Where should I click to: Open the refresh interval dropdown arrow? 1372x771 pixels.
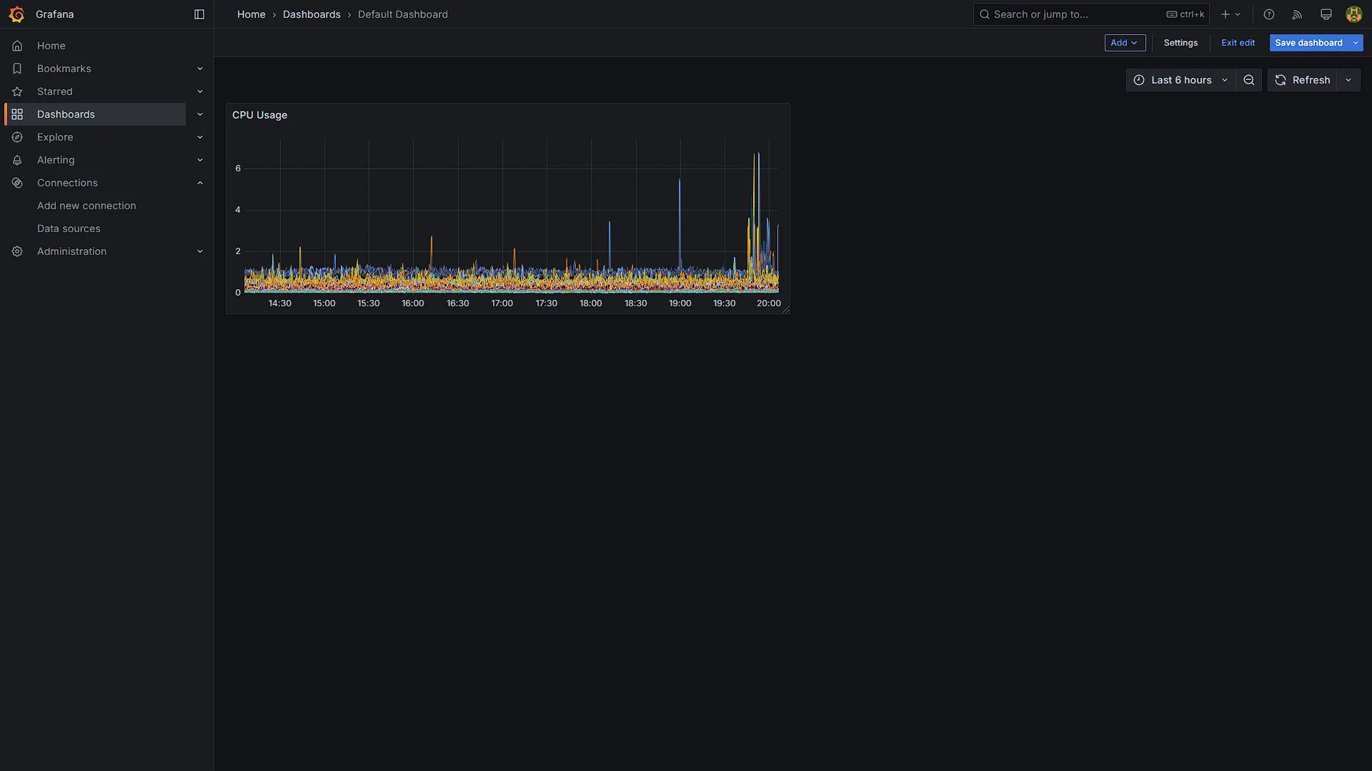[1348, 80]
